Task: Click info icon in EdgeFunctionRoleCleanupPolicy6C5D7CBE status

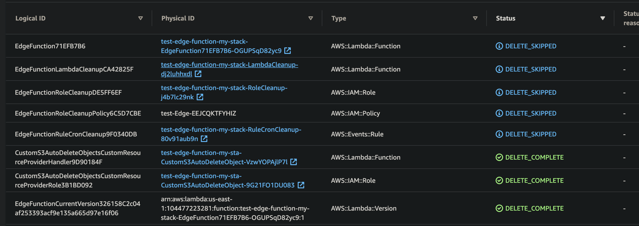Action: click(x=499, y=113)
